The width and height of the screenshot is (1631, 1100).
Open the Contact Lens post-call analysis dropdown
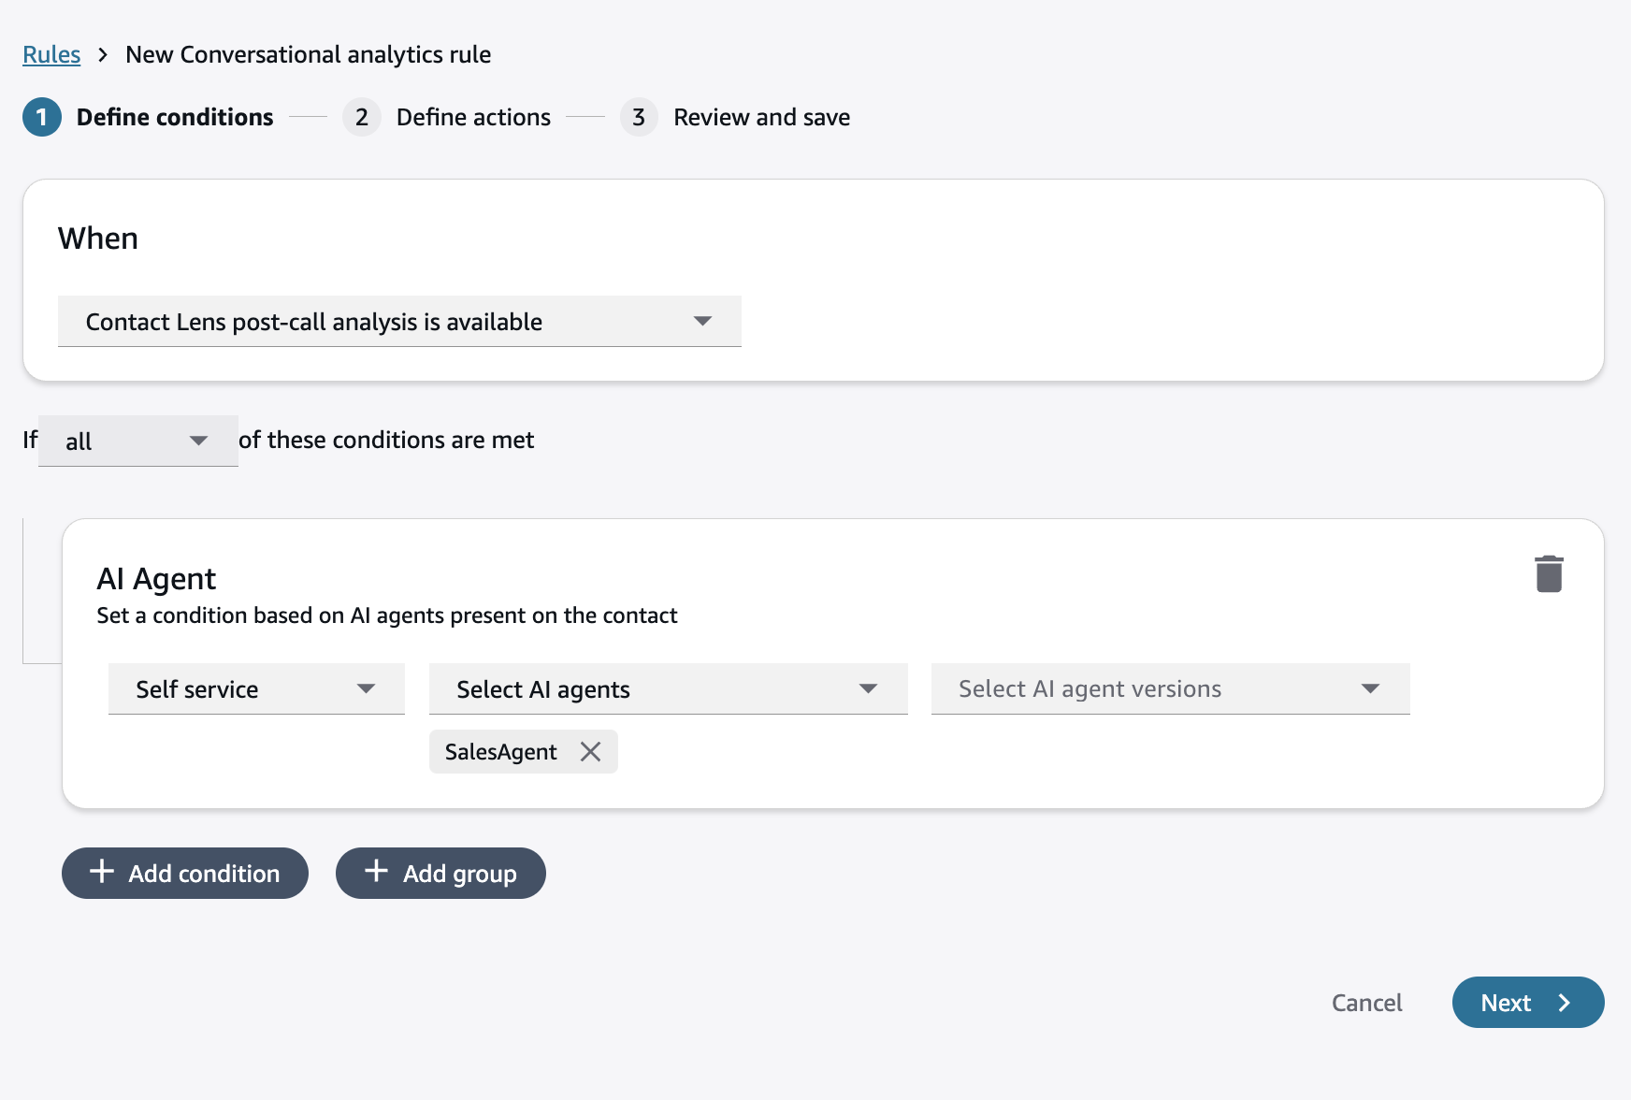pos(399,322)
